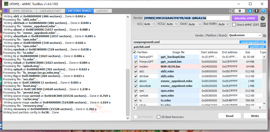Click the Write button
Image resolution: width=270 pixels, height=132 pixels.
(255, 116)
